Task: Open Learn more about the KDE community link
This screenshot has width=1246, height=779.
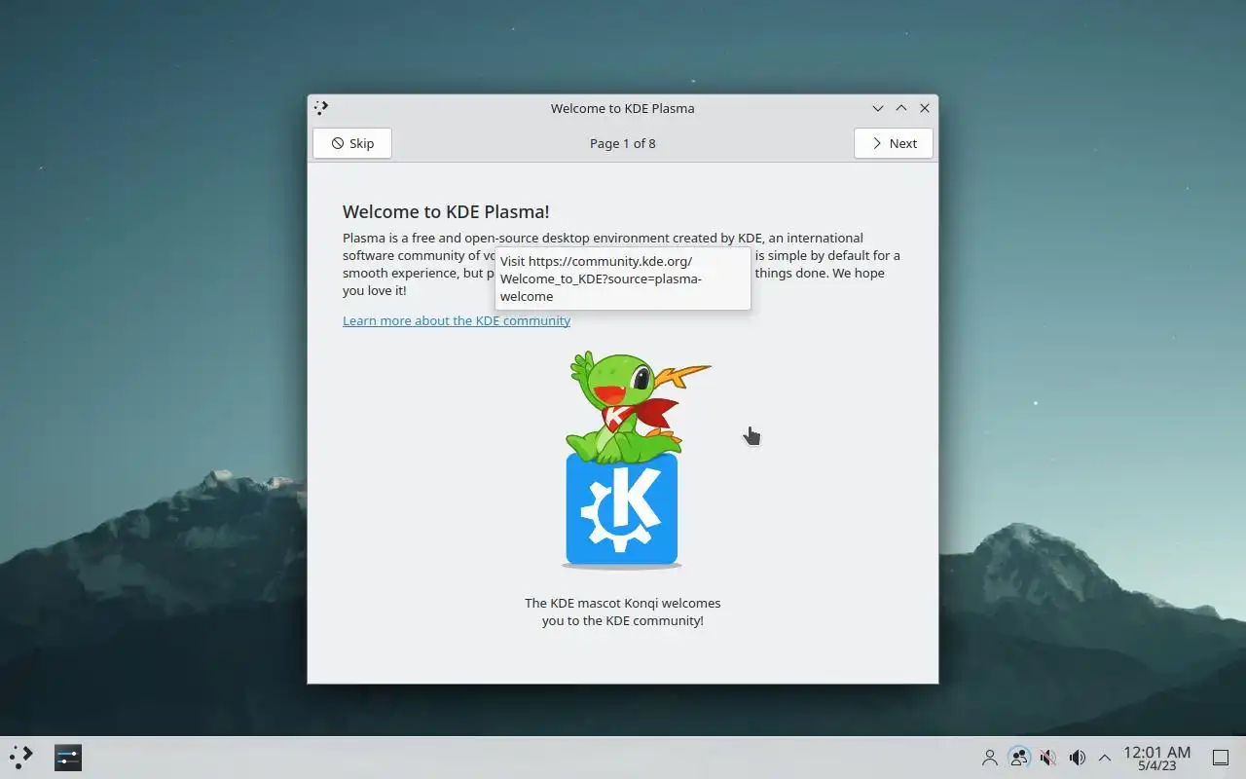Action: pos(457,320)
